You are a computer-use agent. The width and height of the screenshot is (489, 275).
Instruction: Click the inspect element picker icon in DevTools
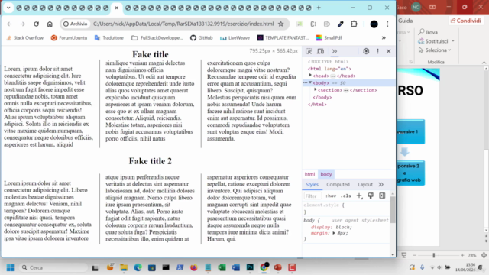pos(309,51)
